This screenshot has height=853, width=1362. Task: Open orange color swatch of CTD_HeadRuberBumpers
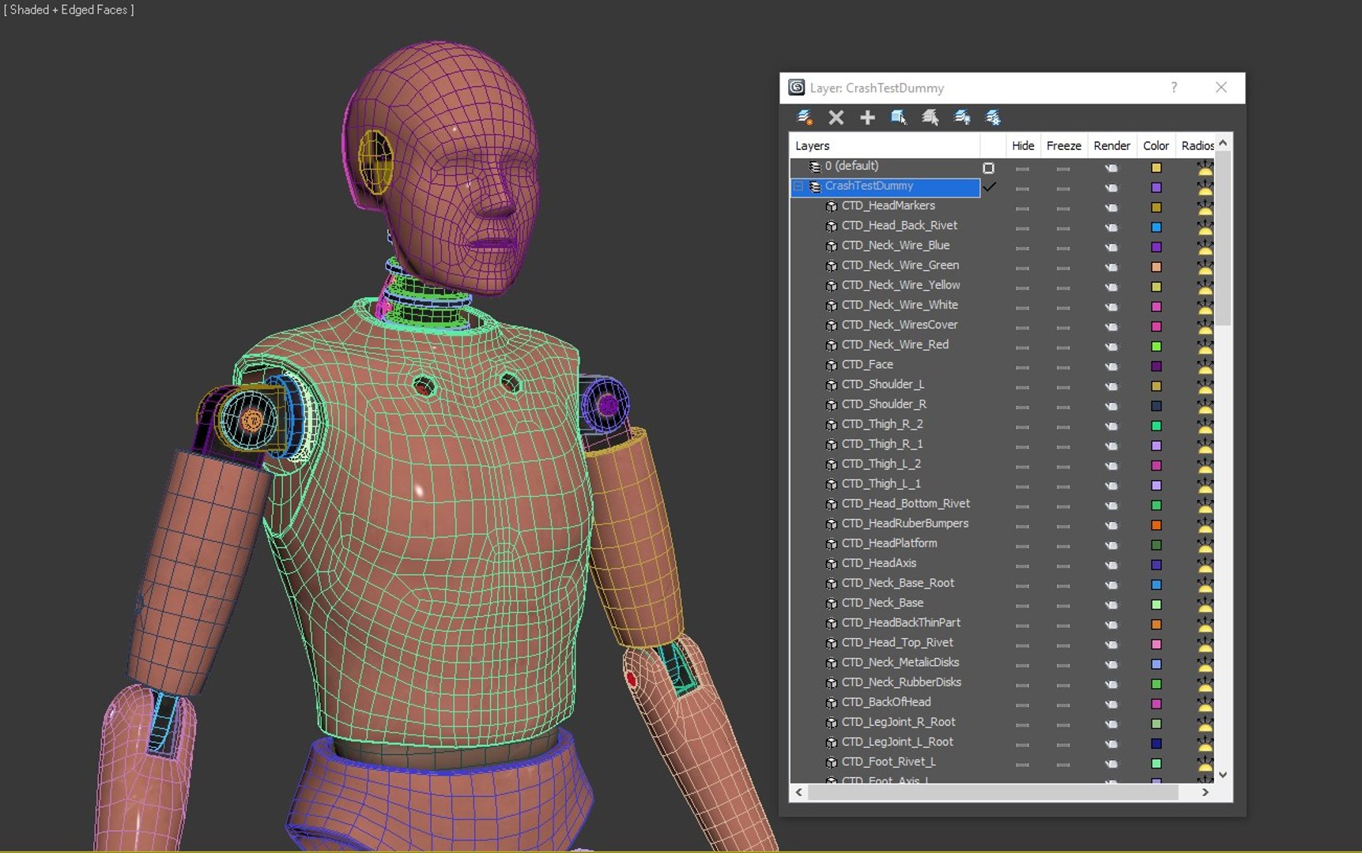[x=1156, y=525]
